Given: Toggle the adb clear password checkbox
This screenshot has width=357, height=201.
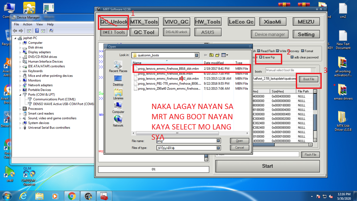Looking at the screenshot, I should [292, 57].
